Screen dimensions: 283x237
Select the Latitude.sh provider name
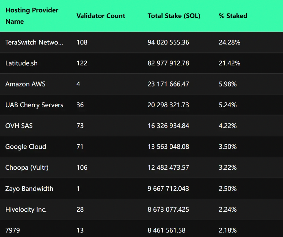[21, 63]
